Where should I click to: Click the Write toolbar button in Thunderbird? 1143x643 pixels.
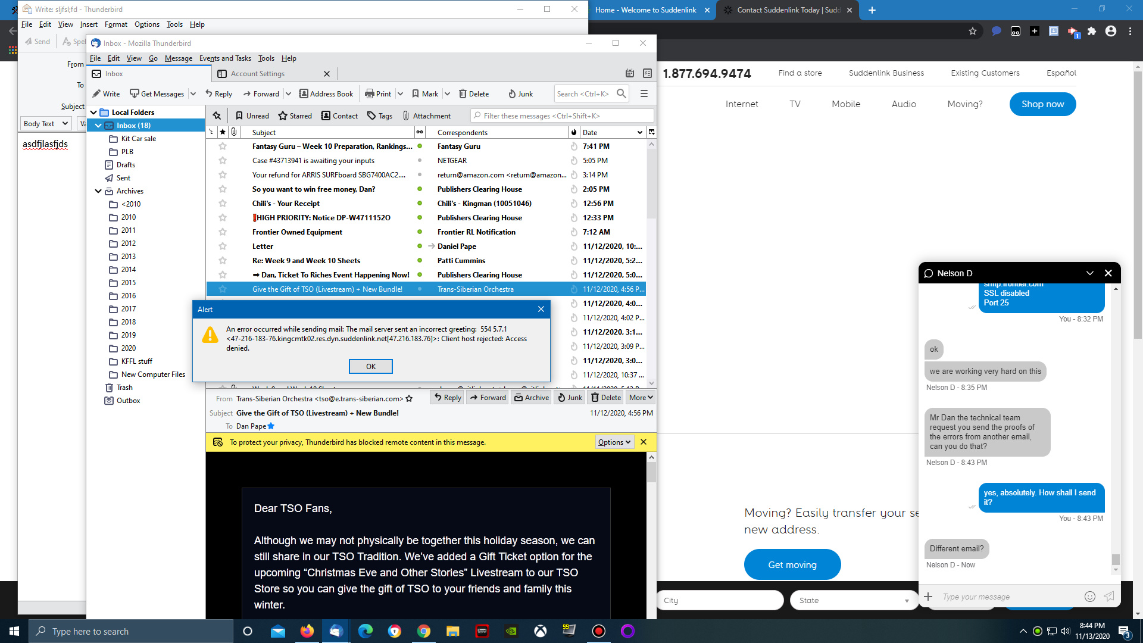tap(106, 93)
